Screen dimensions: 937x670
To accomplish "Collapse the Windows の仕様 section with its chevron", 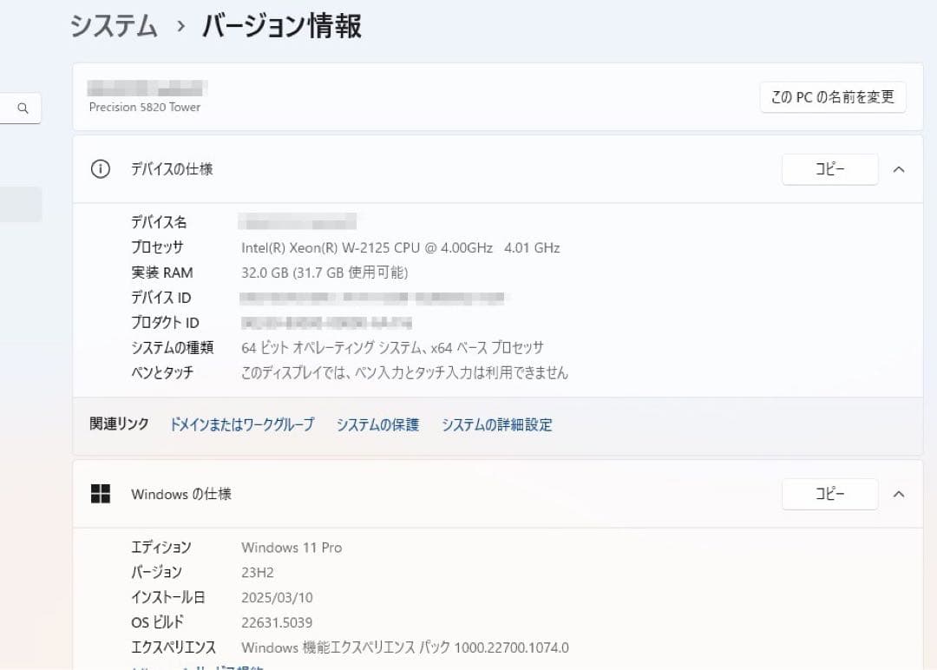I will tap(899, 494).
